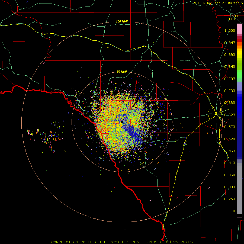Click the TH threshold label
The height and width of the screenshot is (244, 244).
tap(233, 211)
